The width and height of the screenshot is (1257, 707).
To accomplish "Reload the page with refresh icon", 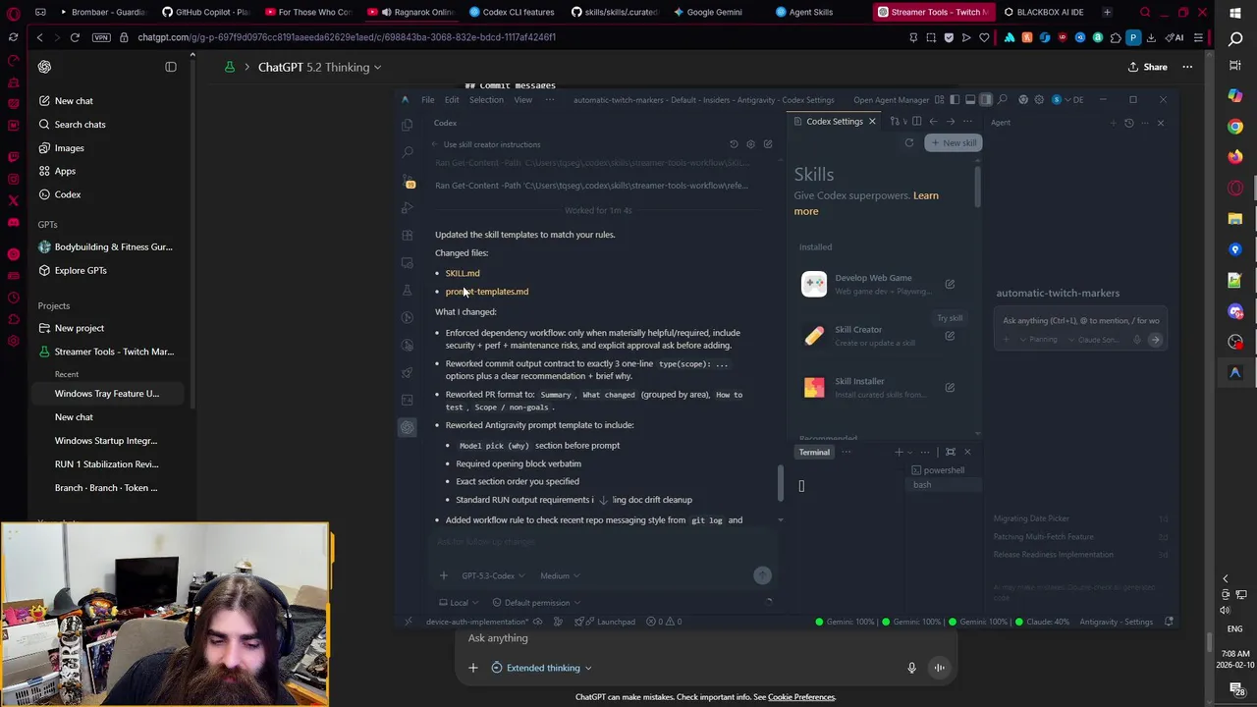I will pos(75,37).
